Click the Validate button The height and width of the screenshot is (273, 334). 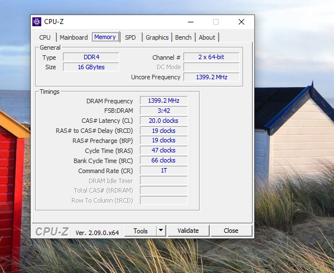[188, 231]
